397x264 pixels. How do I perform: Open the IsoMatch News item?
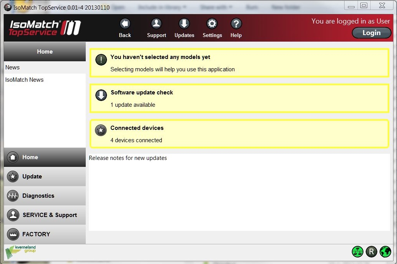point(24,80)
